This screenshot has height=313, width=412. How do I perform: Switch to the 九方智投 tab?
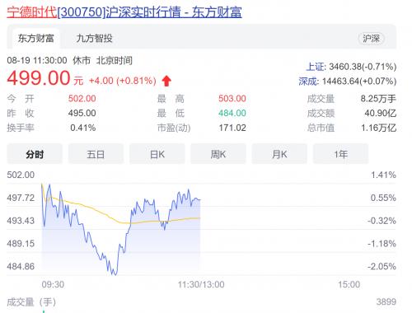coord(94,39)
